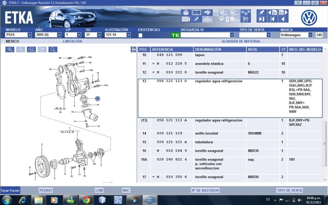Select row 16A tornillo exagonal servodireccion
This screenshot has width=328, height=205.
(230, 166)
